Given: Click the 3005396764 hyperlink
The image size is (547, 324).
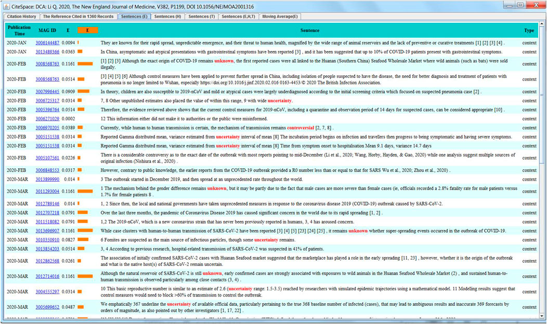Looking at the screenshot, I should click(47, 110).
